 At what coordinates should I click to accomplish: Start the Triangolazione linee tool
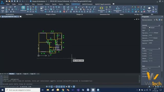[x=117, y=9]
